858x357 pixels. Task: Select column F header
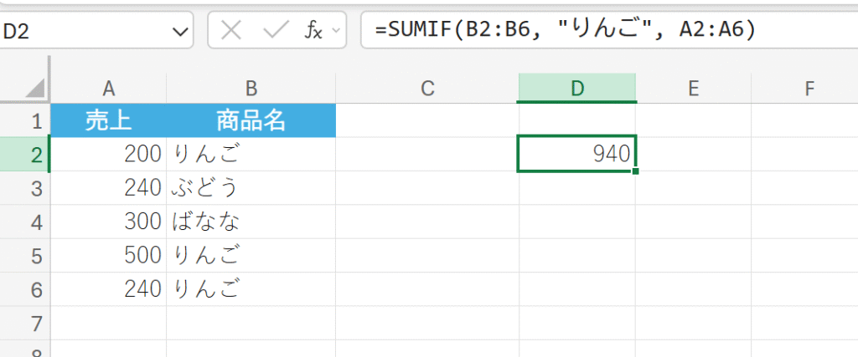[x=809, y=89]
